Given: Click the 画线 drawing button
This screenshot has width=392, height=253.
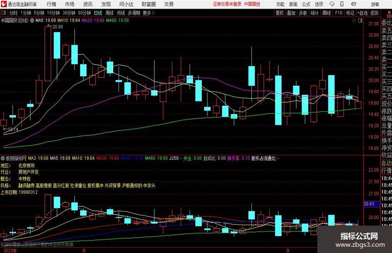Looking at the screenshot, I should (x=326, y=13).
